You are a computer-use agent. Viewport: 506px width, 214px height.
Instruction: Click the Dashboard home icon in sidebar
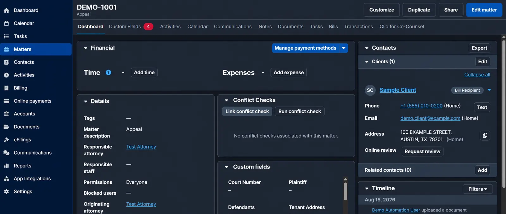(6, 10)
